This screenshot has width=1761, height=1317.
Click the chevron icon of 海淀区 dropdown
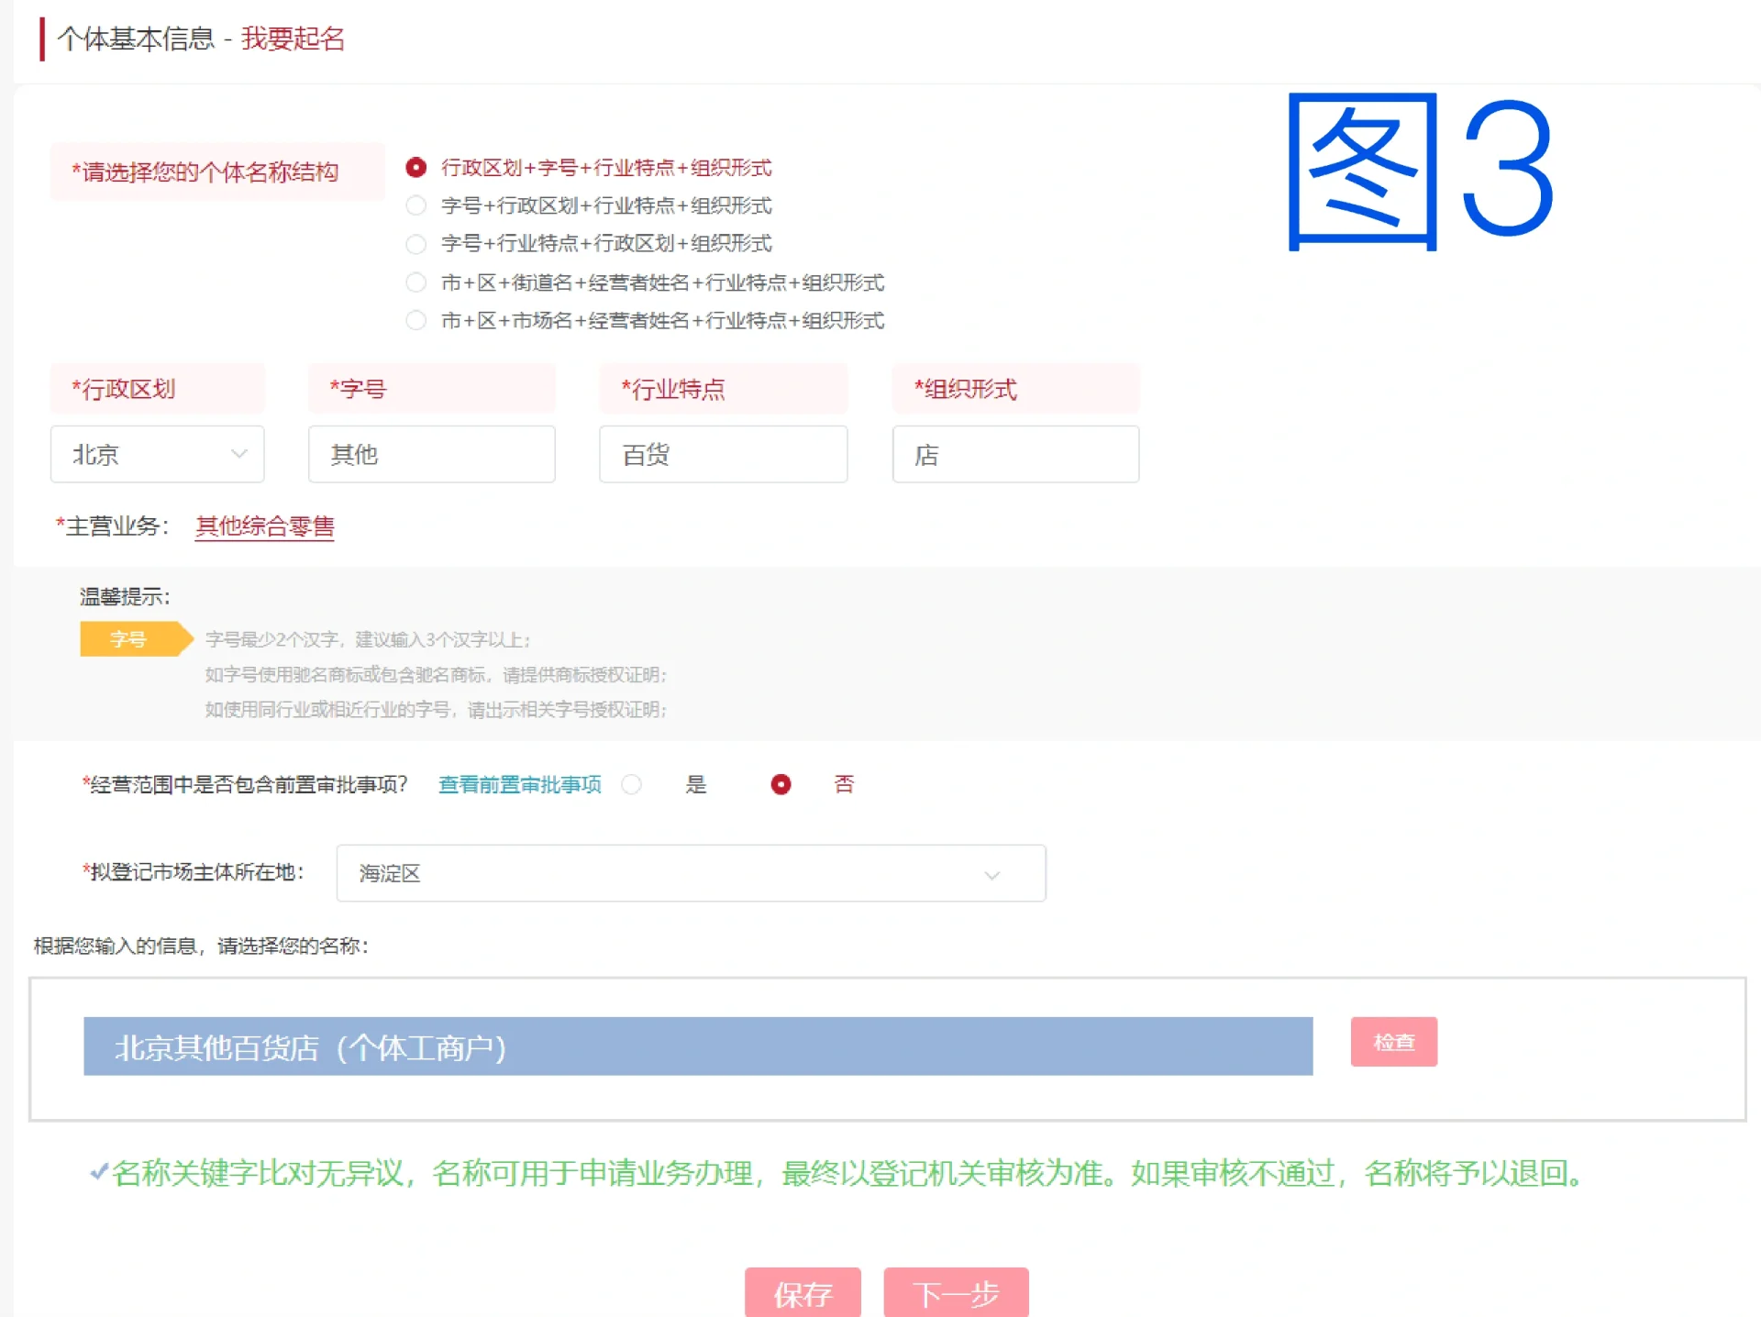(991, 875)
